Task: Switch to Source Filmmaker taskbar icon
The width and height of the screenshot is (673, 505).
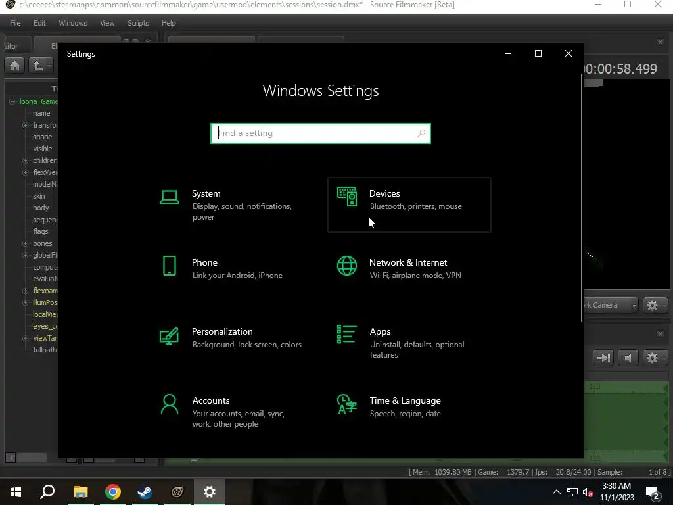Action: pyautogui.click(x=177, y=492)
